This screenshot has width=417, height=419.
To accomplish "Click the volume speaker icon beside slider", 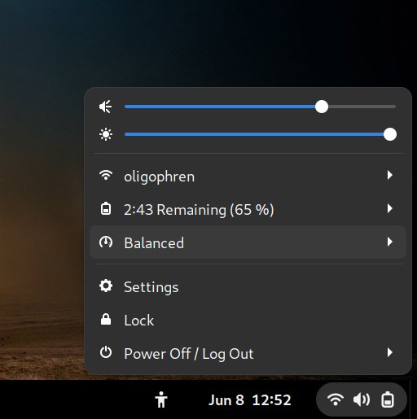I will click(x=106, y=107).
